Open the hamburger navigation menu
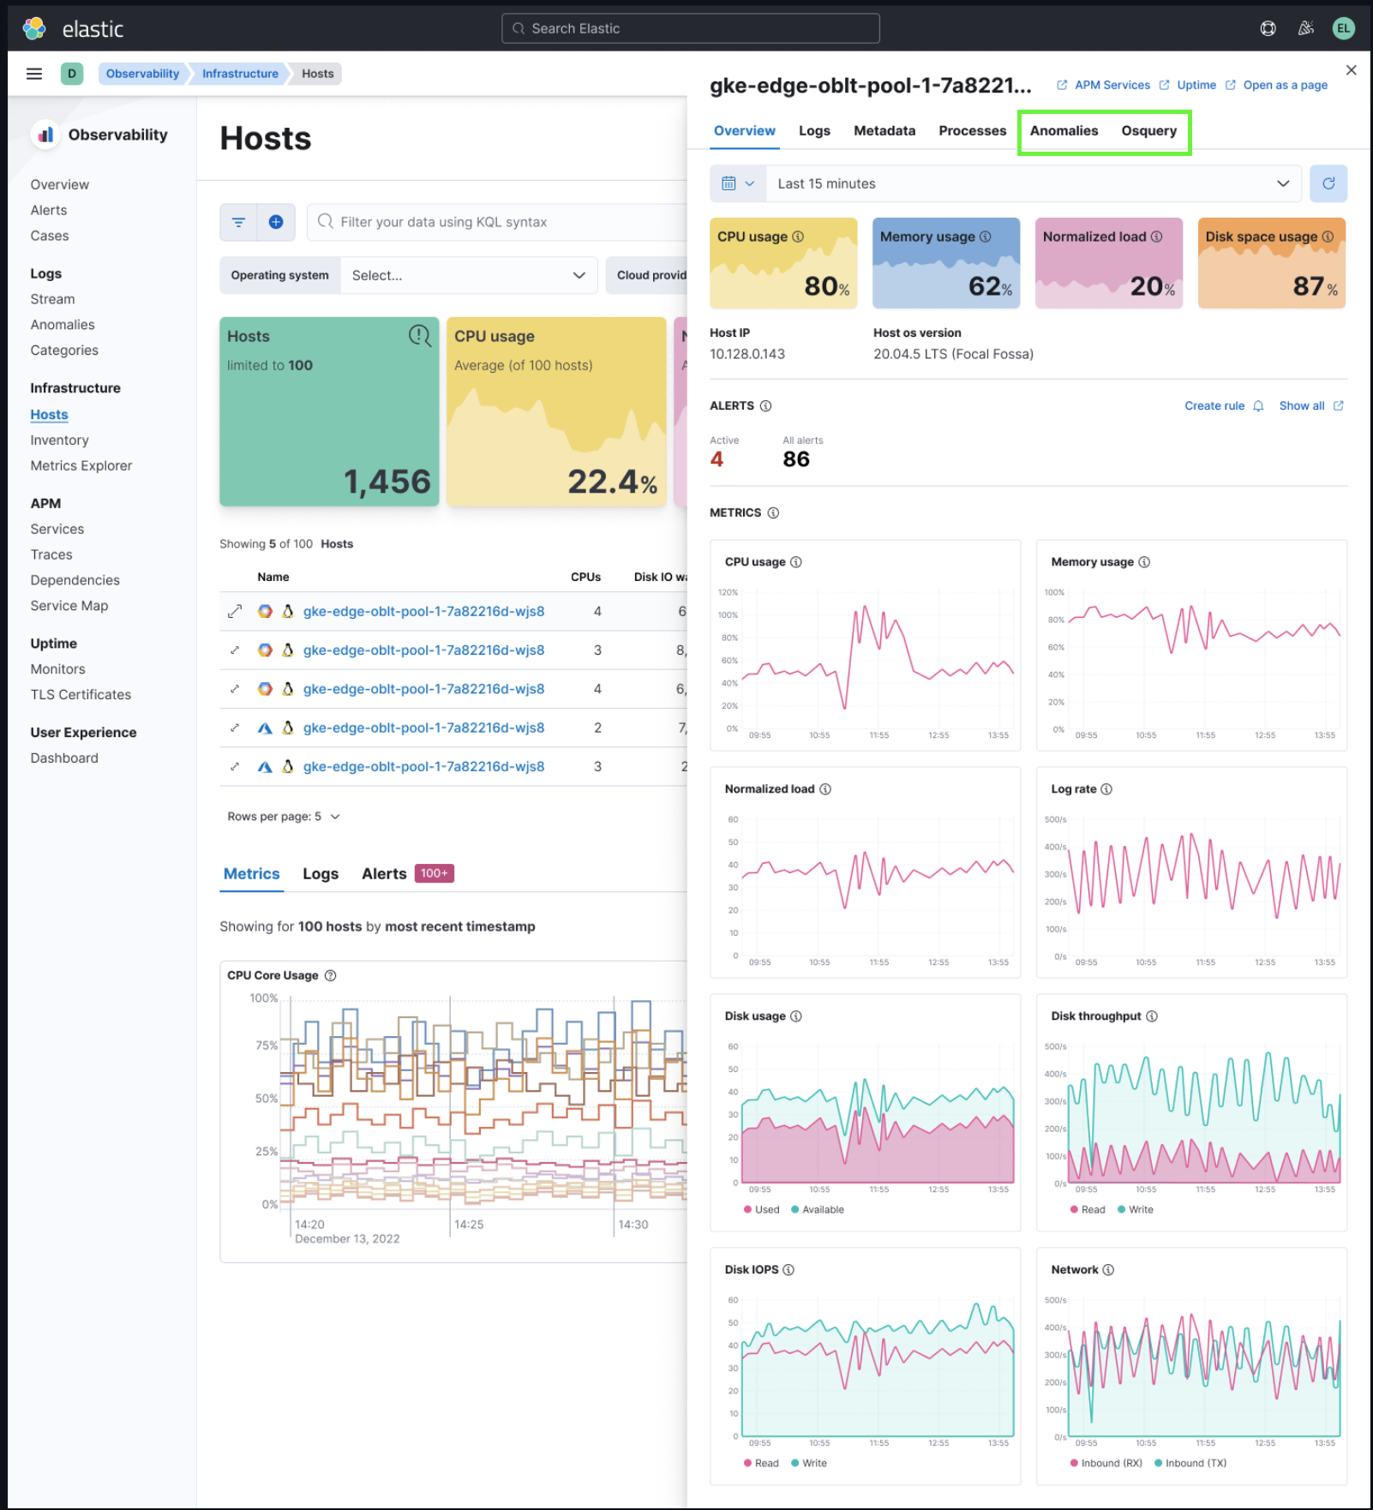The image size is (1373, 1510). coord(33,73)
